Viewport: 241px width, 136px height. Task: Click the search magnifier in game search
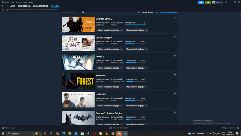(83, 12)
